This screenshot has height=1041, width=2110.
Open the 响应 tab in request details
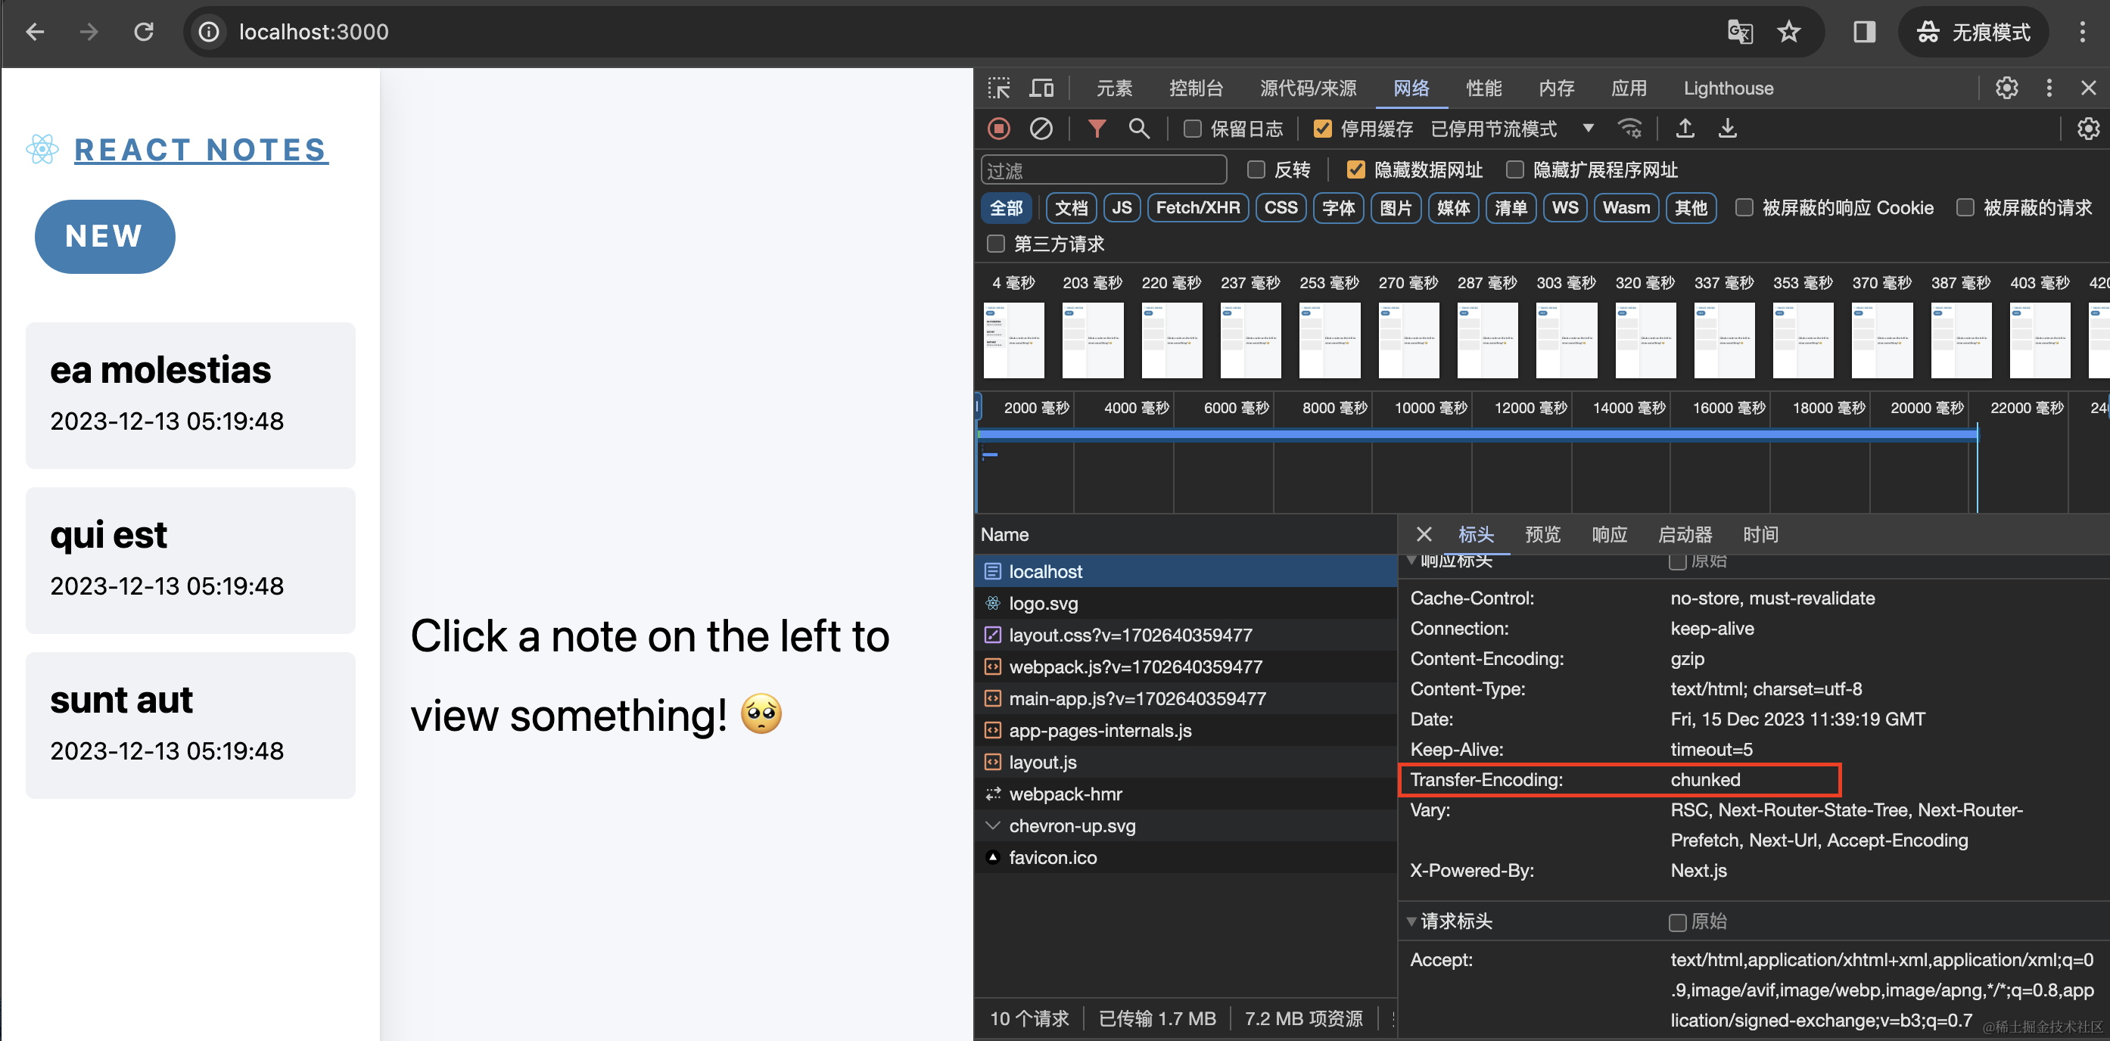tap(1609, 535)
